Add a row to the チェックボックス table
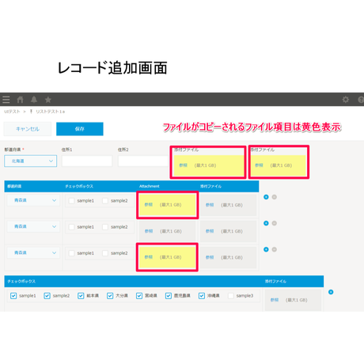The image size is (364, 364). coord(331,292)
